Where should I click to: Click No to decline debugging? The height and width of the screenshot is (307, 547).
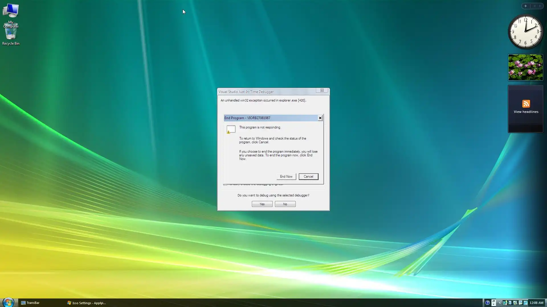click(285, 204)
